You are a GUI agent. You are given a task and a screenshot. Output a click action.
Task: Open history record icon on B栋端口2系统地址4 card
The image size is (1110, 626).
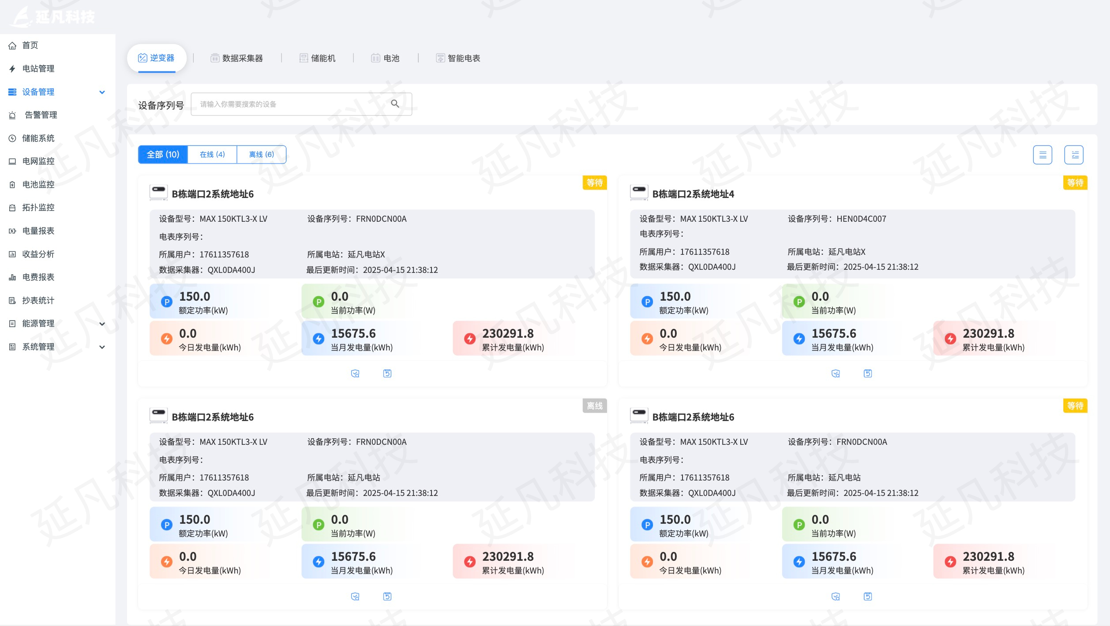pos(867,373)
